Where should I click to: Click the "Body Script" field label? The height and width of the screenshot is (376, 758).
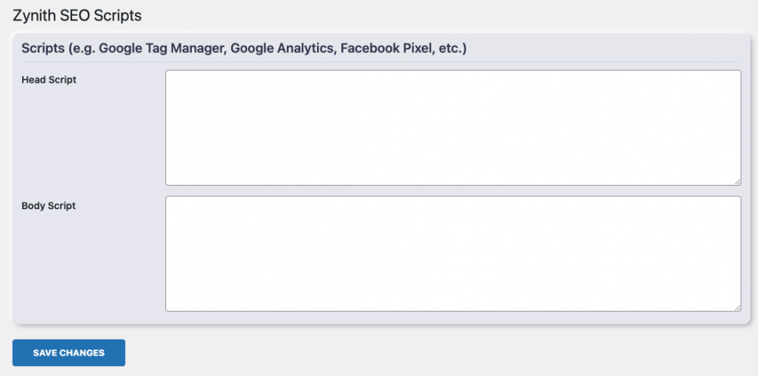(49, 205)
